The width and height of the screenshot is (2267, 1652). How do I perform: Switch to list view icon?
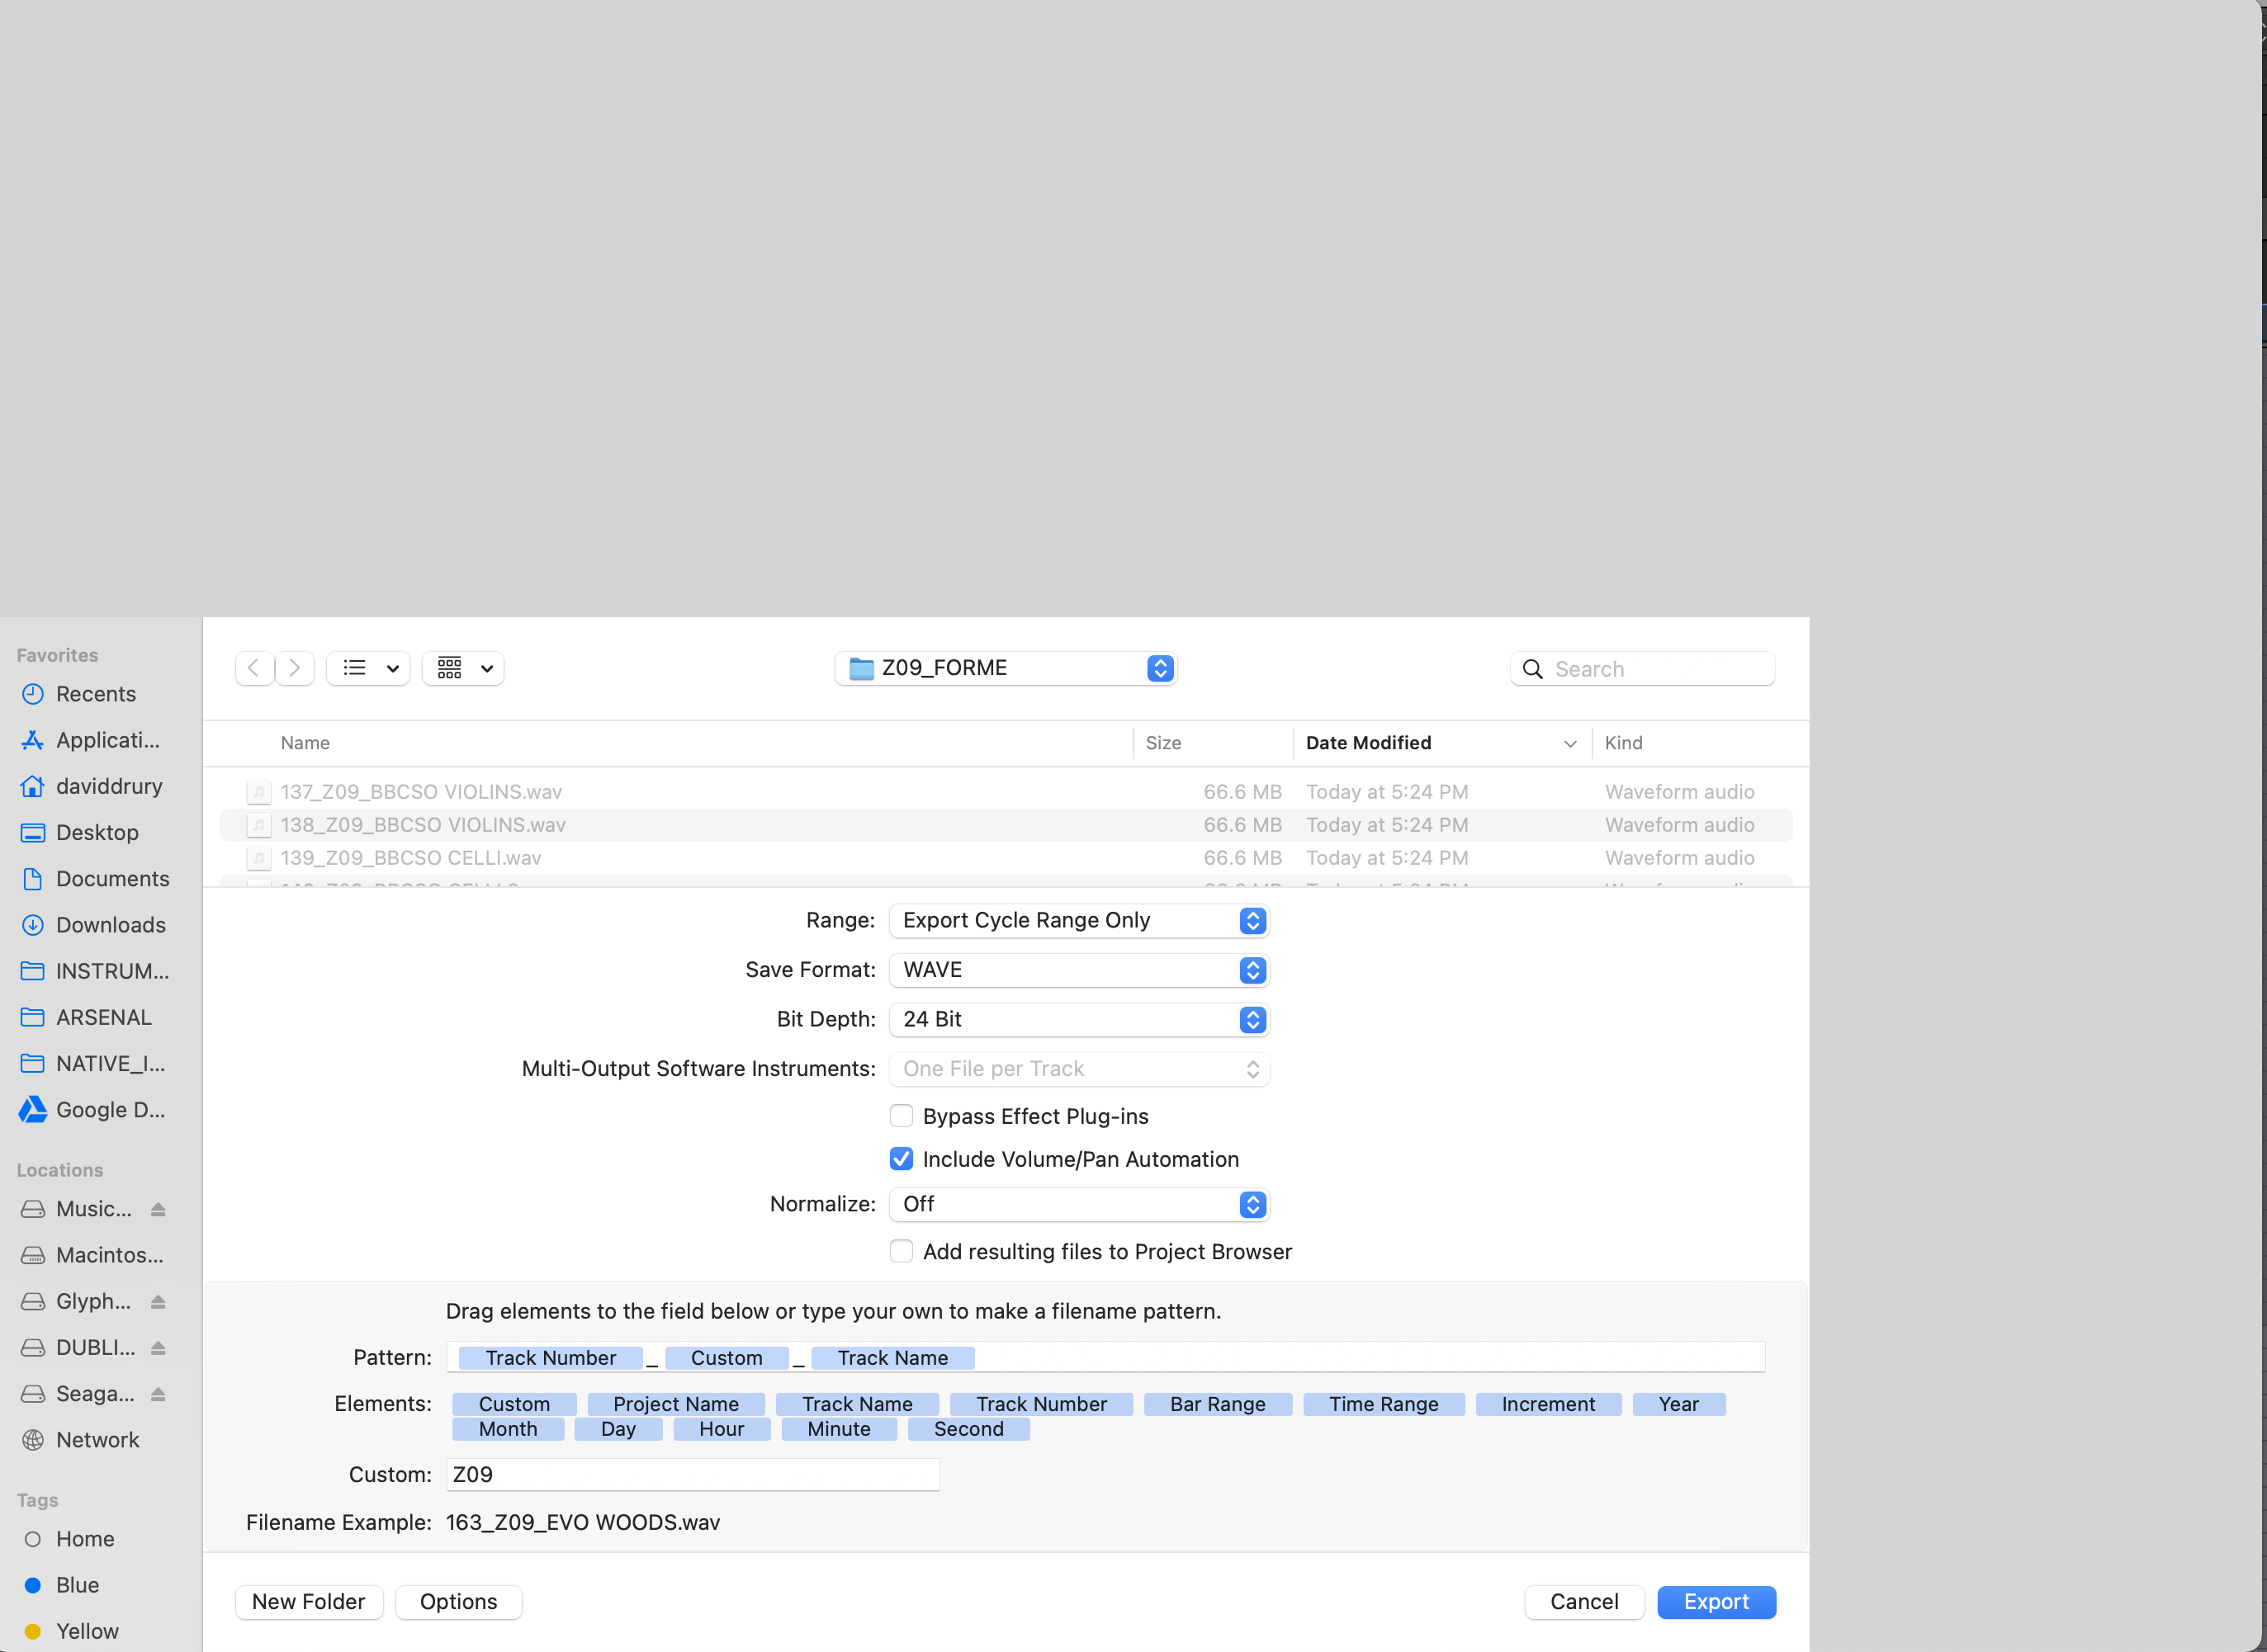pyautogui.click(x=355, y=668)
